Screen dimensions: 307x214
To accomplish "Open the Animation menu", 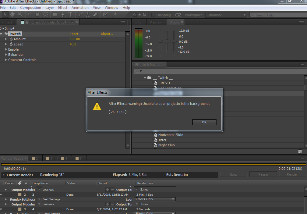I will [x=80, y=8].
